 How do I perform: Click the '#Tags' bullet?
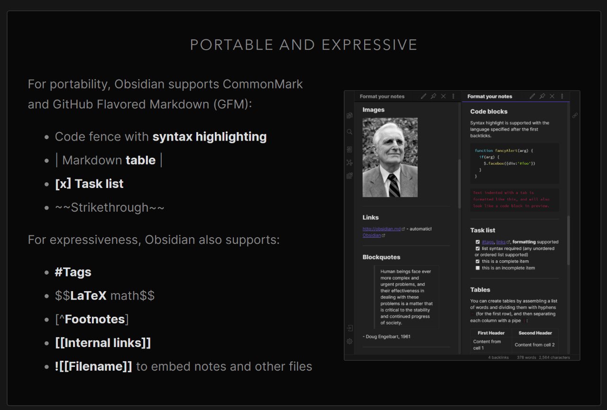click(73, 272)
